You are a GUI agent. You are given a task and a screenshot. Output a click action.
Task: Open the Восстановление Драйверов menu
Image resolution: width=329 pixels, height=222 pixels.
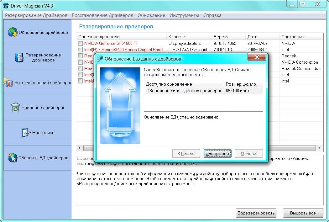(x=102, y=15)
